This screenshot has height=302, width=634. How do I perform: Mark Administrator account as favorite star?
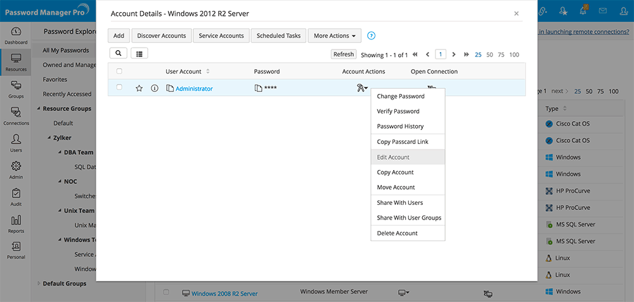pyautogui.click(x=139, y=88)
